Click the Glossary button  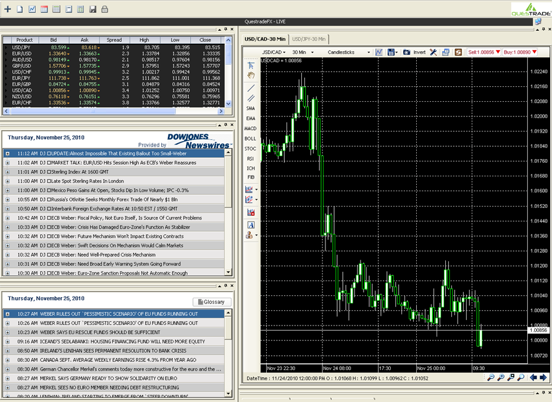[212, 302]
